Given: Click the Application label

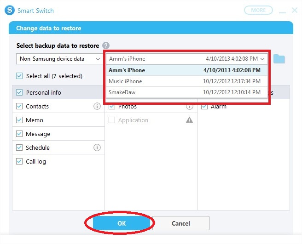Looking at the screenshot, I should click(x=133, y=120).
